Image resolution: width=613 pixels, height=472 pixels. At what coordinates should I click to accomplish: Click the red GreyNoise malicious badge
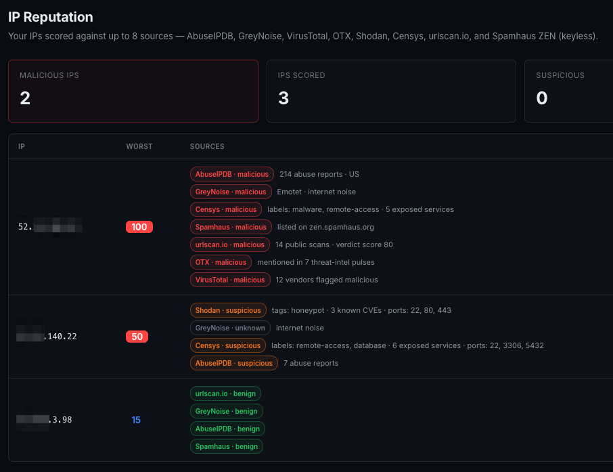click(x=231, y=192)
